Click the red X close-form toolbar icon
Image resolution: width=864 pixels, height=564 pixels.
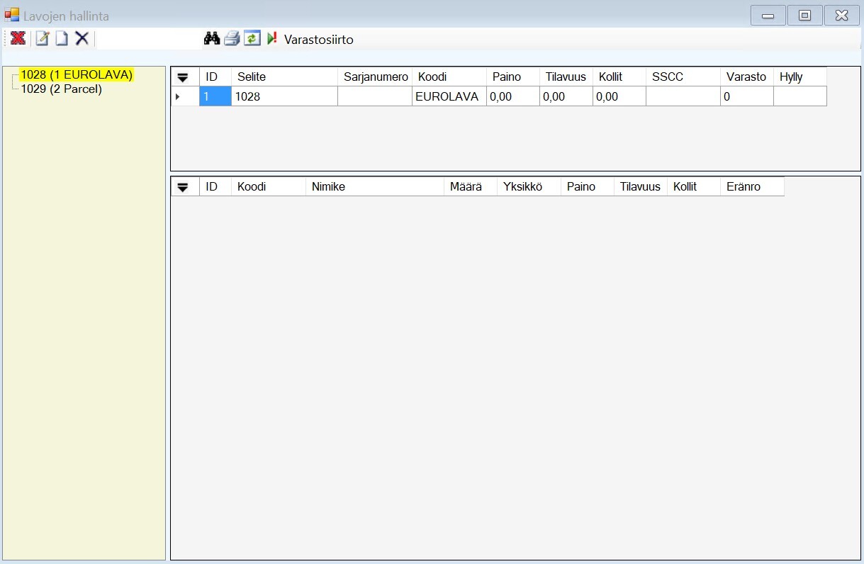(x=18, y=39)
